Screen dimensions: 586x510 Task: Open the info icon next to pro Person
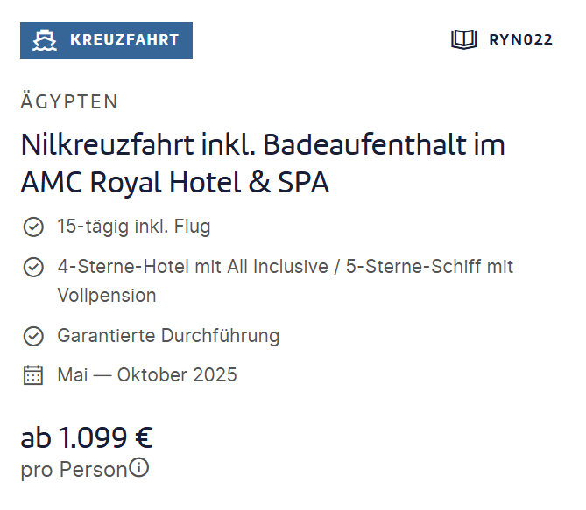(138, 467)
